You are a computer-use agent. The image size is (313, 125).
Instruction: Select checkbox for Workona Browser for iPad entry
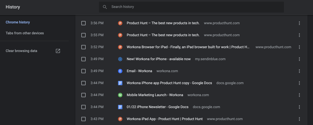pyautogui.click(x=83, y=47)
